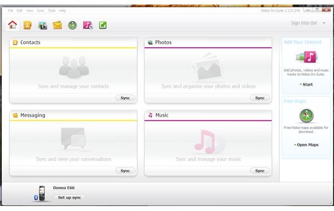Viewport: 334px width, 211px height.
Task: Click the Messaging panel title
Action: (x=33, y=115)
